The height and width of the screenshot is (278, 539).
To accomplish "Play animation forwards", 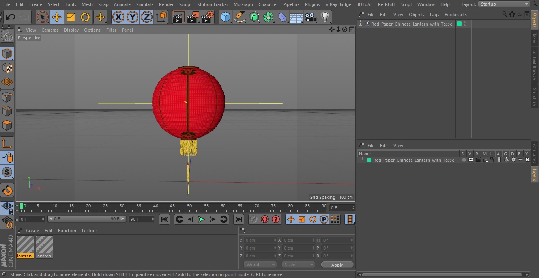I will [201, 219].
